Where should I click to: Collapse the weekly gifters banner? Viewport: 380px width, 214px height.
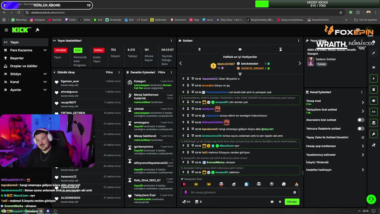(x=240, y=74)
